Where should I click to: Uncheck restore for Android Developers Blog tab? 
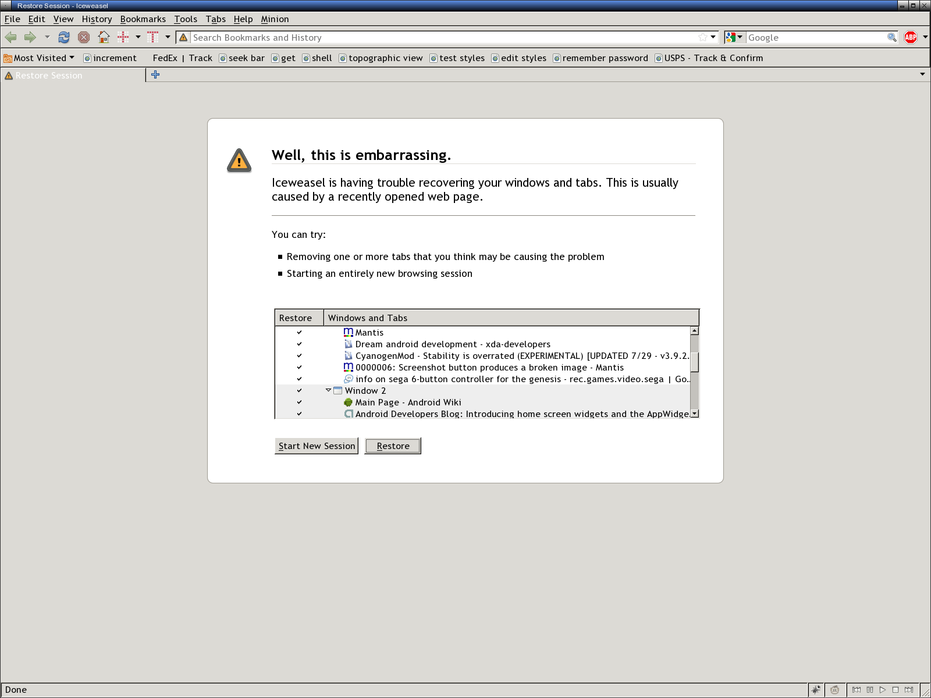(299, 414)
